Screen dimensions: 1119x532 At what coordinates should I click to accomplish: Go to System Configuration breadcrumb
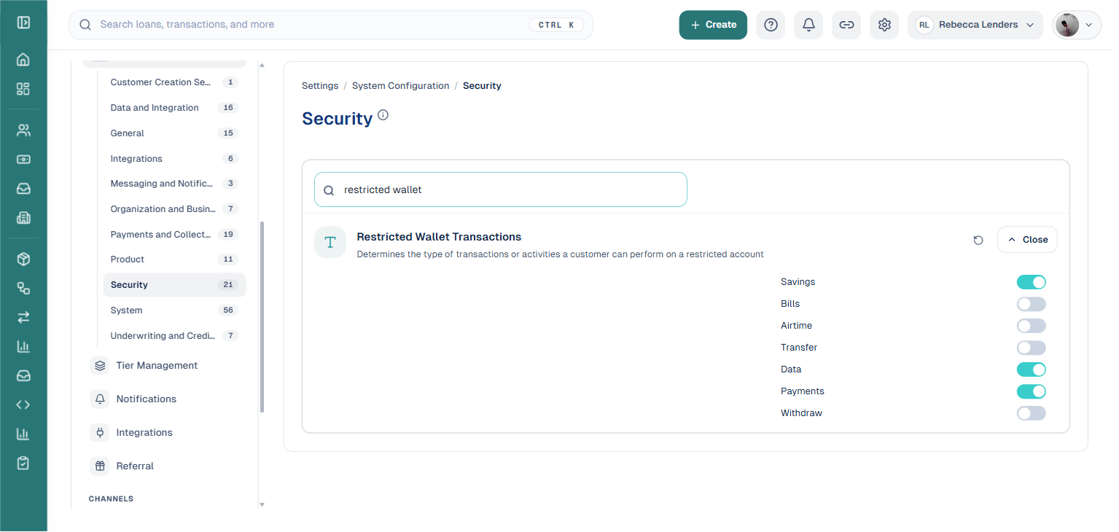401,86
